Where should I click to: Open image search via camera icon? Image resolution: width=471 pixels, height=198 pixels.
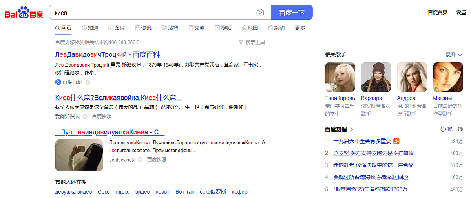260,13
